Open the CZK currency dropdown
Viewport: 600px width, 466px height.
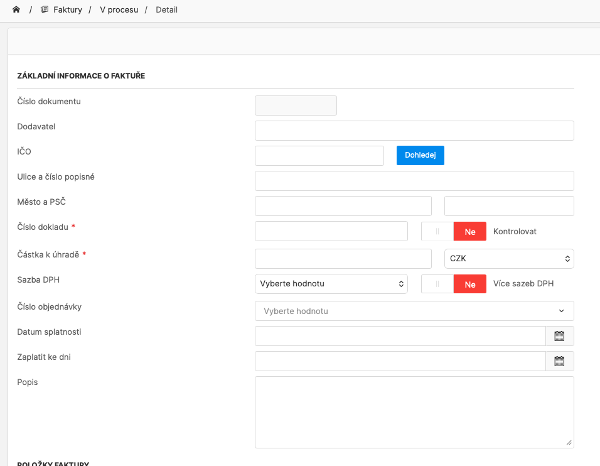[508, 259]
